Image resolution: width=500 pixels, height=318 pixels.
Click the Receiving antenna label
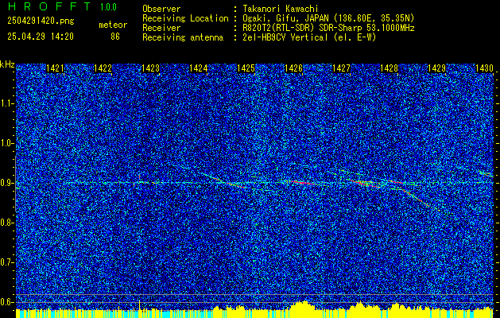(x=183, y=37)
